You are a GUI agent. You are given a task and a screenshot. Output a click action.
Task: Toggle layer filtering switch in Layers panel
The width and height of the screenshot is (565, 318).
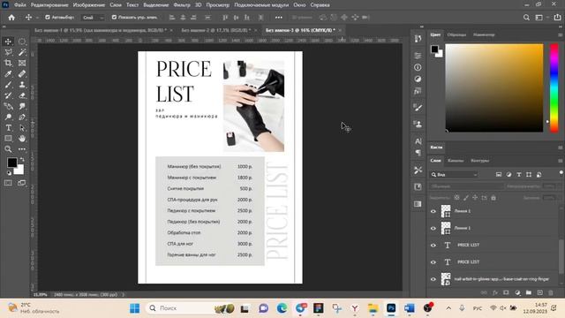[x=561, y=172]
